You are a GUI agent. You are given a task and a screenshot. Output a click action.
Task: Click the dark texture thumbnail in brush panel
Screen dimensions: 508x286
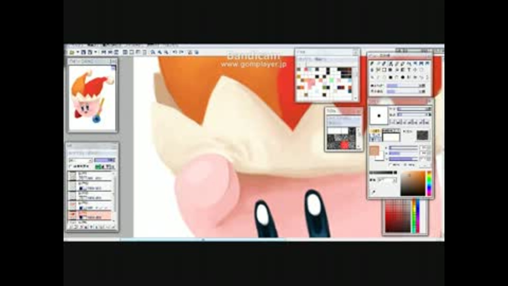click(422, 135)
